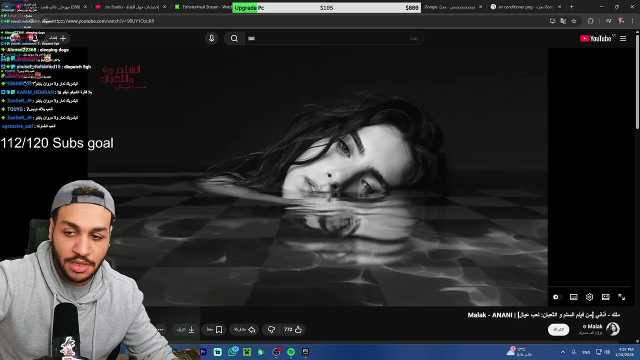Dislike the Malak ANANI video
This screenshot has height=360, width=640.
click(x=271, y=329)
